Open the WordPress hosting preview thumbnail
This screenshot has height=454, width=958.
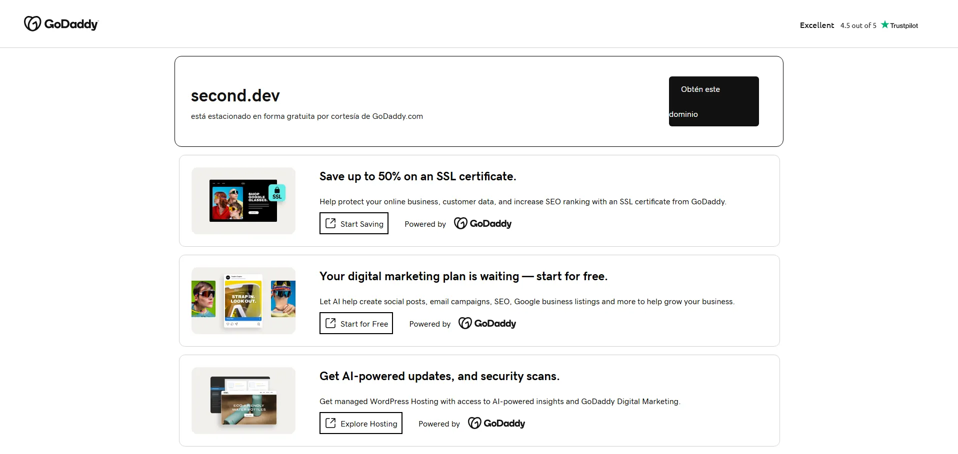(243, 401)
